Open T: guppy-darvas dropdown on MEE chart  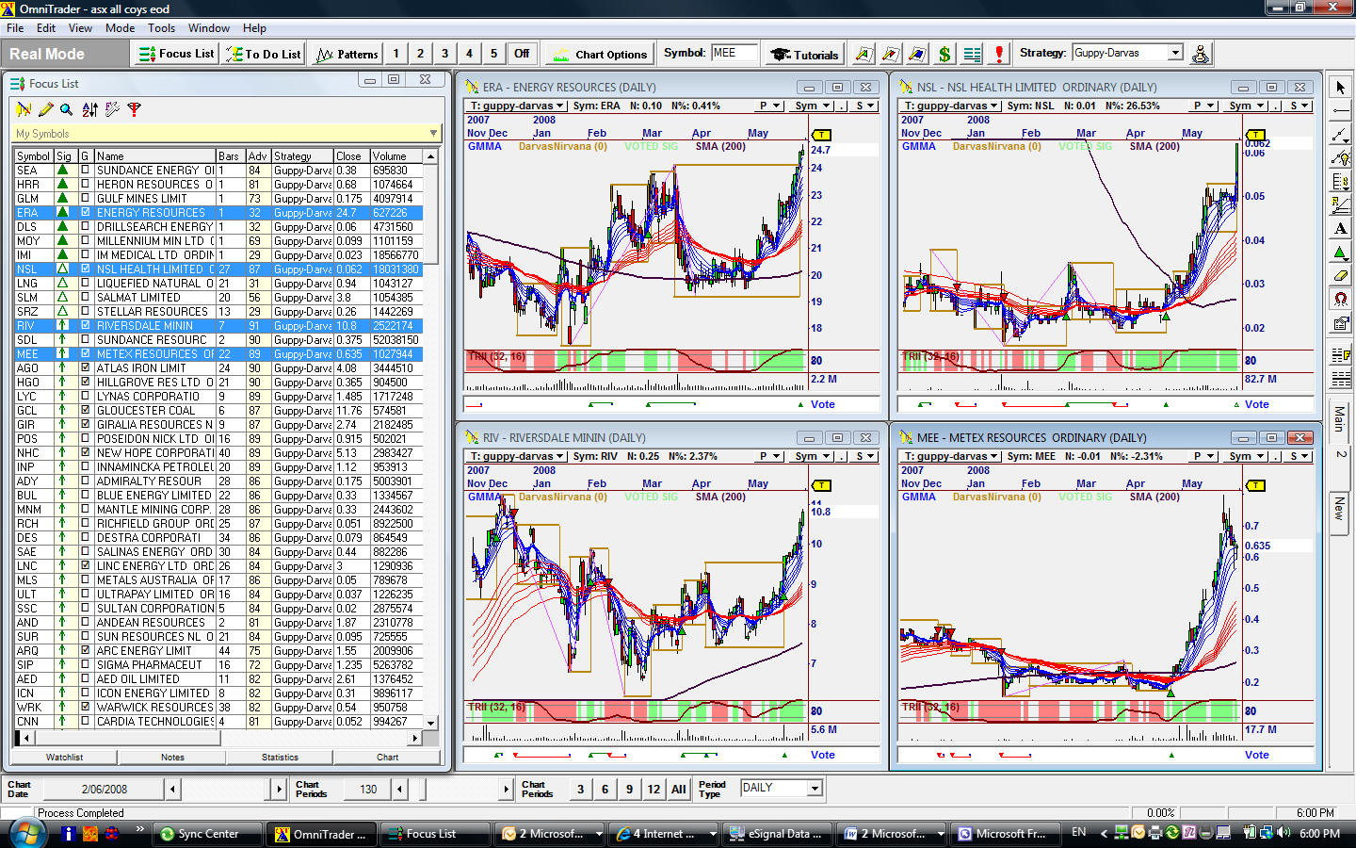click(950, 456)
